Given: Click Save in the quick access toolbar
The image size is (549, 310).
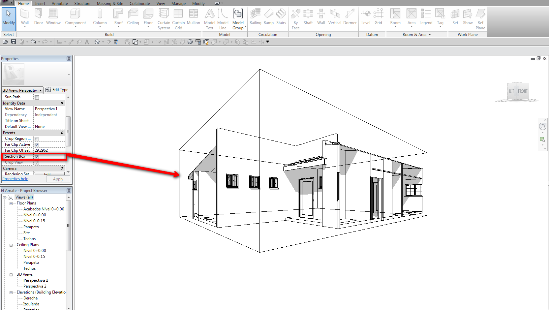Looking at the screenshot, I should coord(14,42).
